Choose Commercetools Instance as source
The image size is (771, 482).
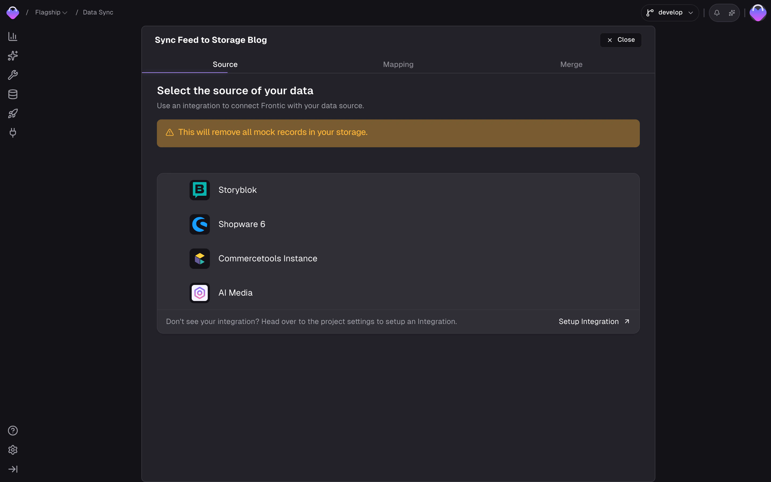click(x=398, y=258)
